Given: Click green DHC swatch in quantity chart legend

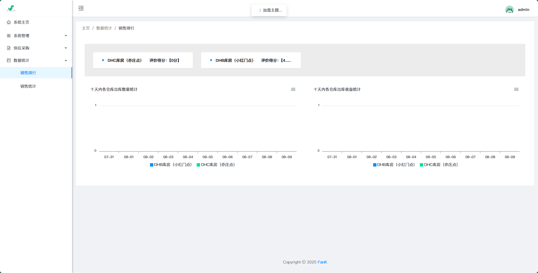Looking at the screenshot, I should pyautogui.click(x=198, y=165).
